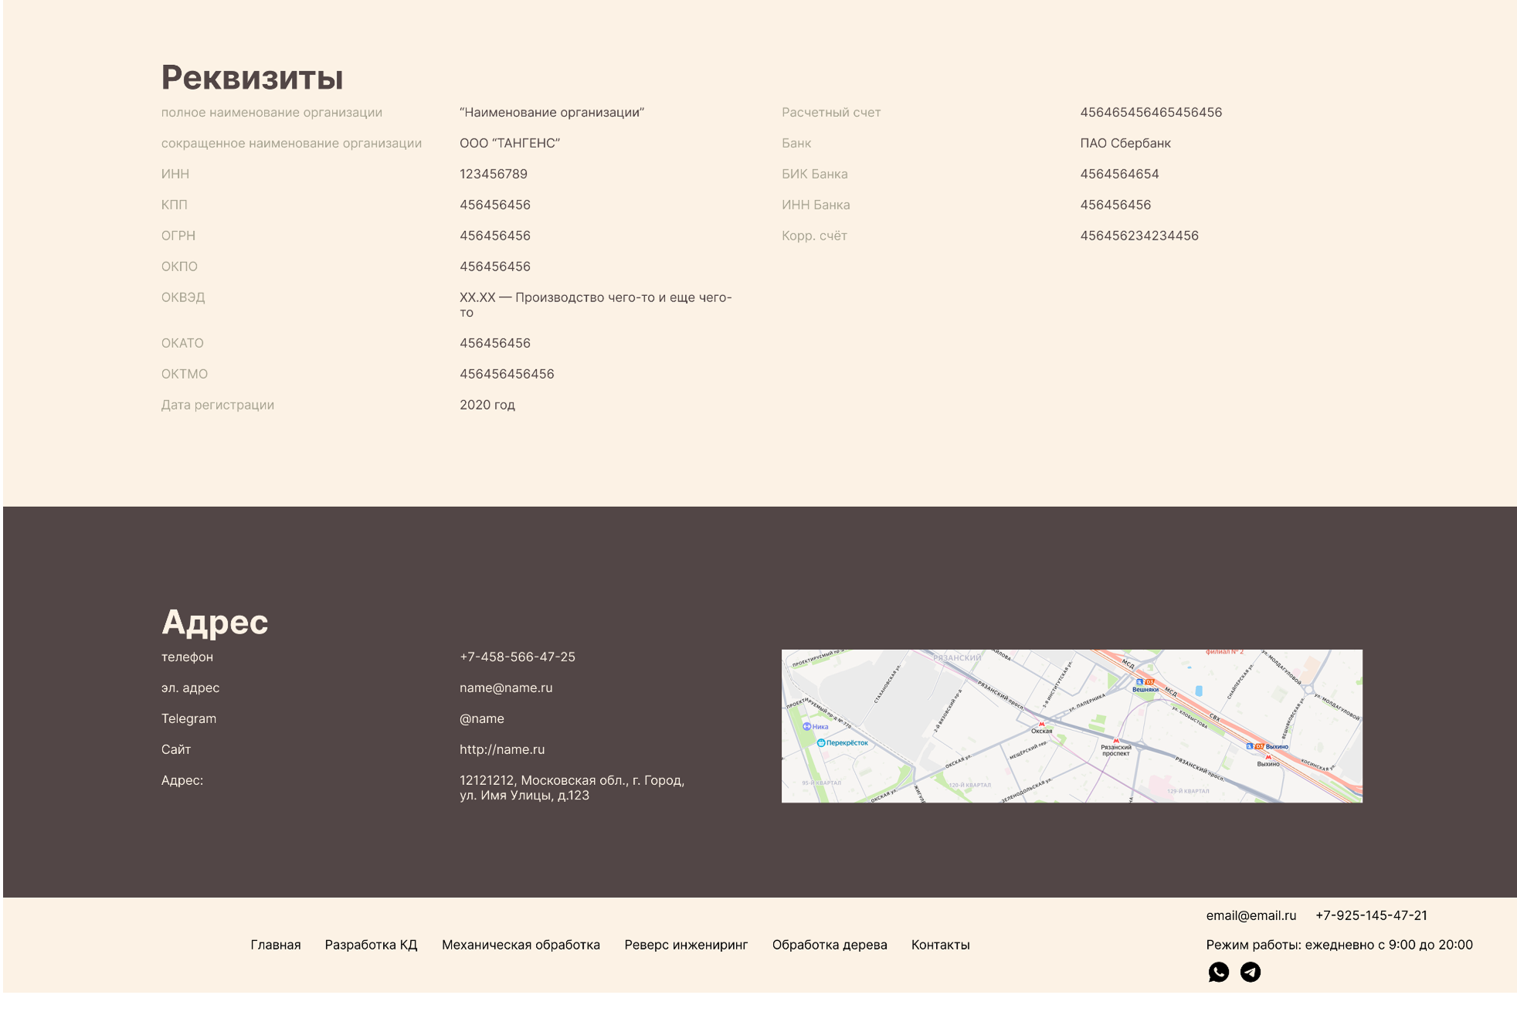The image size is (1517, 1012).
Task: Open the Telegram icon in the footer
Action: pyautogui.click(x=1250, y=972)
